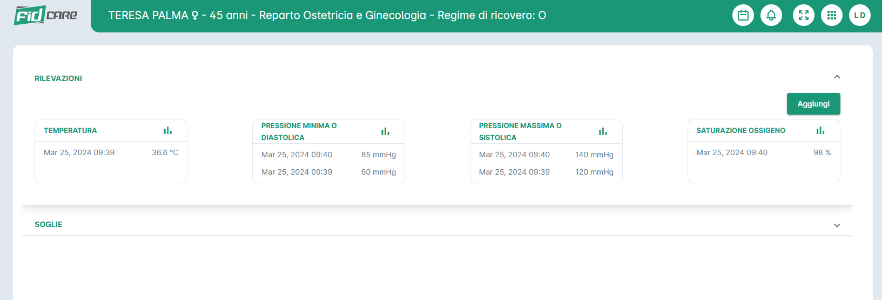Select the 140 mmHg systolic reading

[594, 155]
